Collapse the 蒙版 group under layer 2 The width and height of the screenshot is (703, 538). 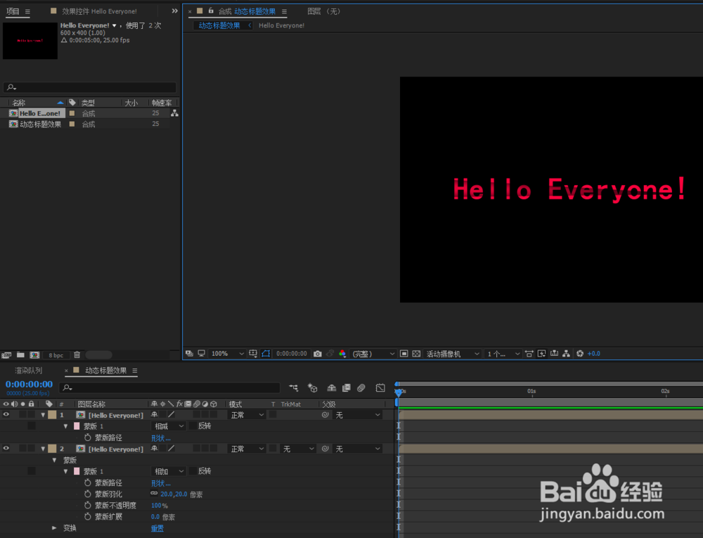pos(54,460)
